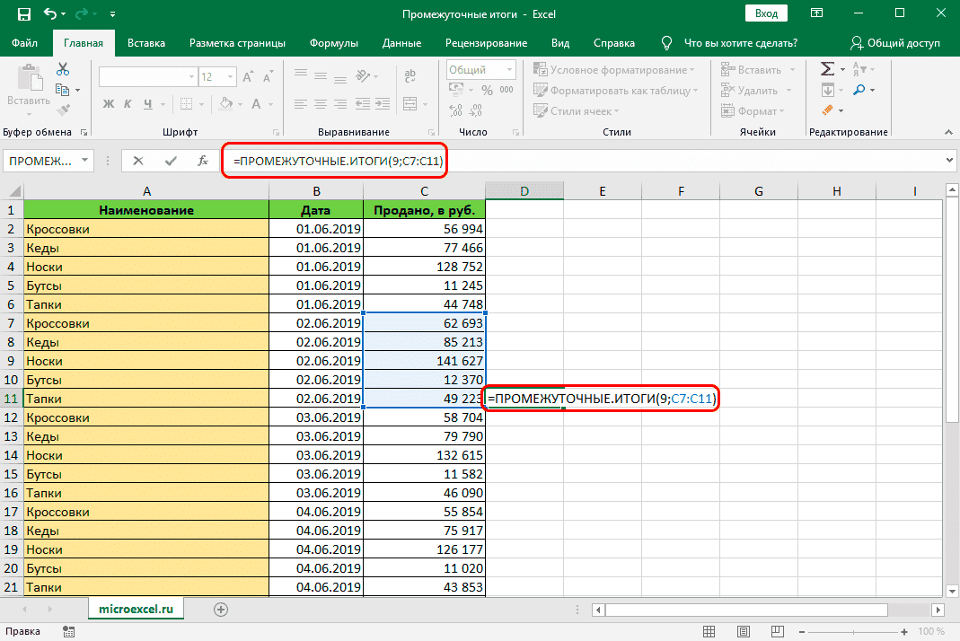This screenshot has height=641, width=960.
Task: Click the AutoSum sigma icon
Action: click(x=827, y=70)
